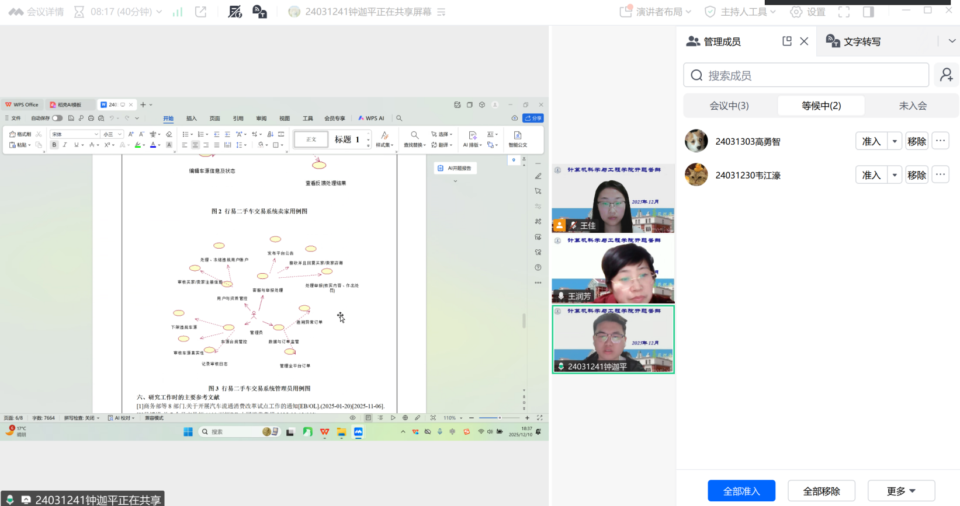Viewport: 960px width, 506px height.
Task: Open the 更多 dropdown at panel bottom
Action: pos(901,491)
